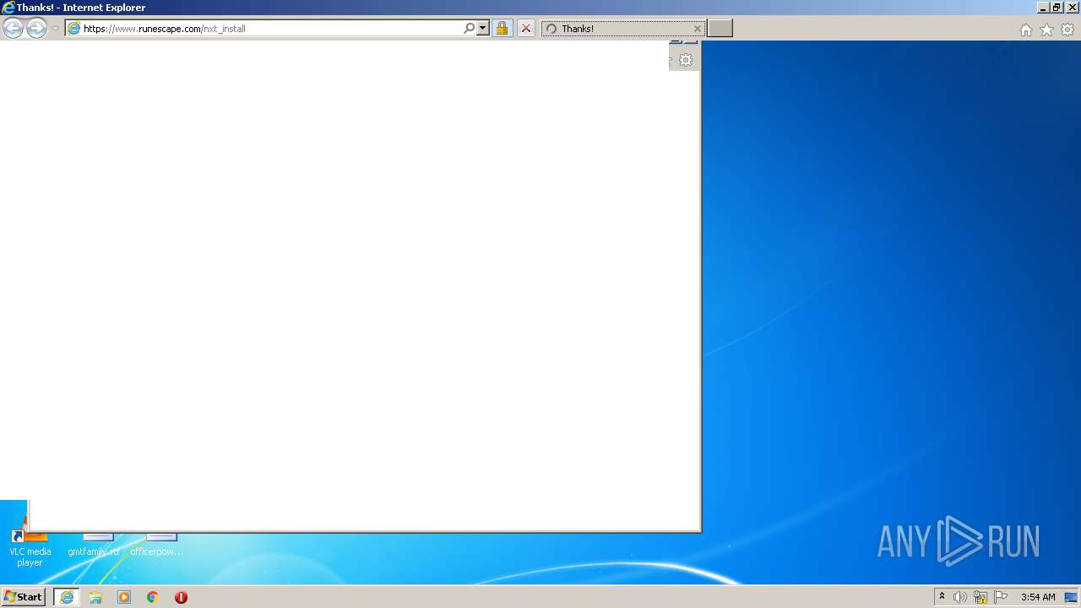Launch Google Chrome from the taskbar
This screenshot has width=1081, height=608.
(x=153, y=597)
